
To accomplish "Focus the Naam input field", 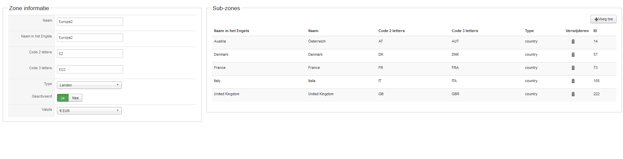I will coord(90,22).
